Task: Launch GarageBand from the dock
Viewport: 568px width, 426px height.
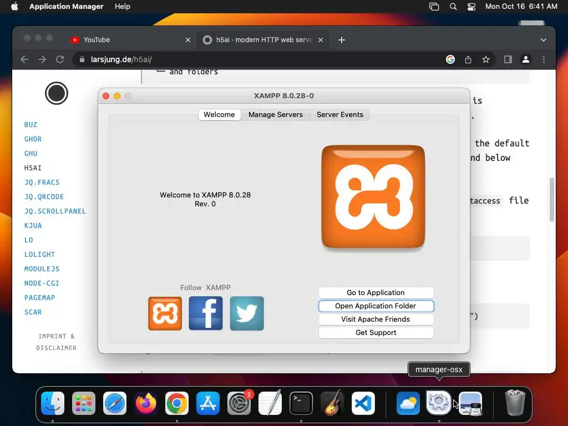Action: tap(332, 403)
